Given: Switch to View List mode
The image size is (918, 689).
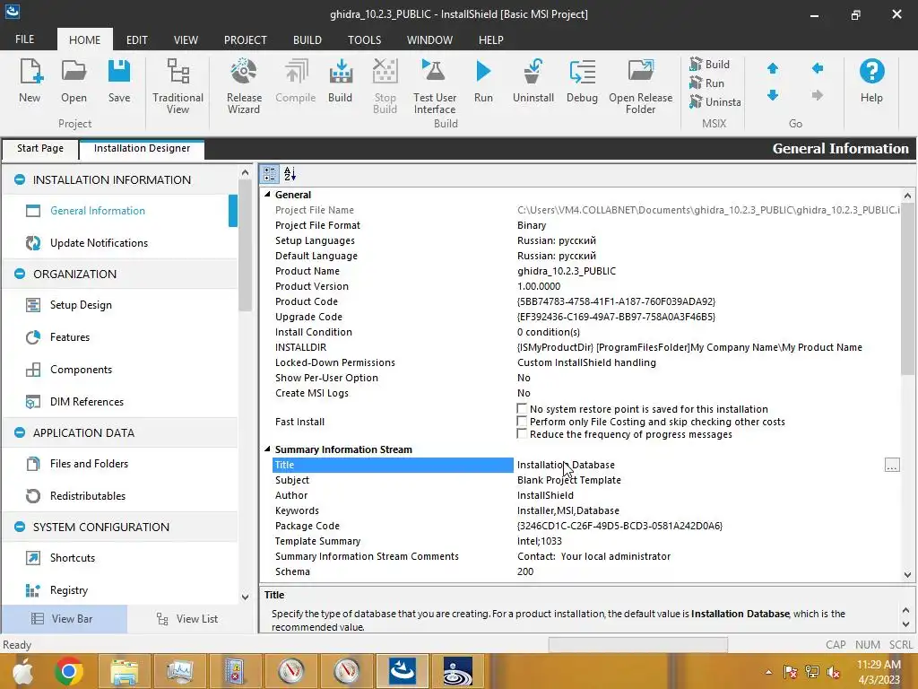Looking at the screenshot, I should [188, 619].
